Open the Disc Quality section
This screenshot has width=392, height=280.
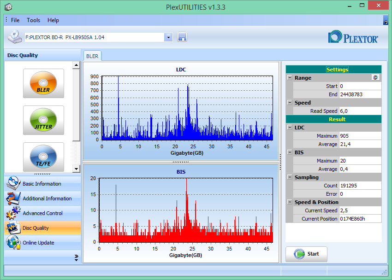pos(42,228)
